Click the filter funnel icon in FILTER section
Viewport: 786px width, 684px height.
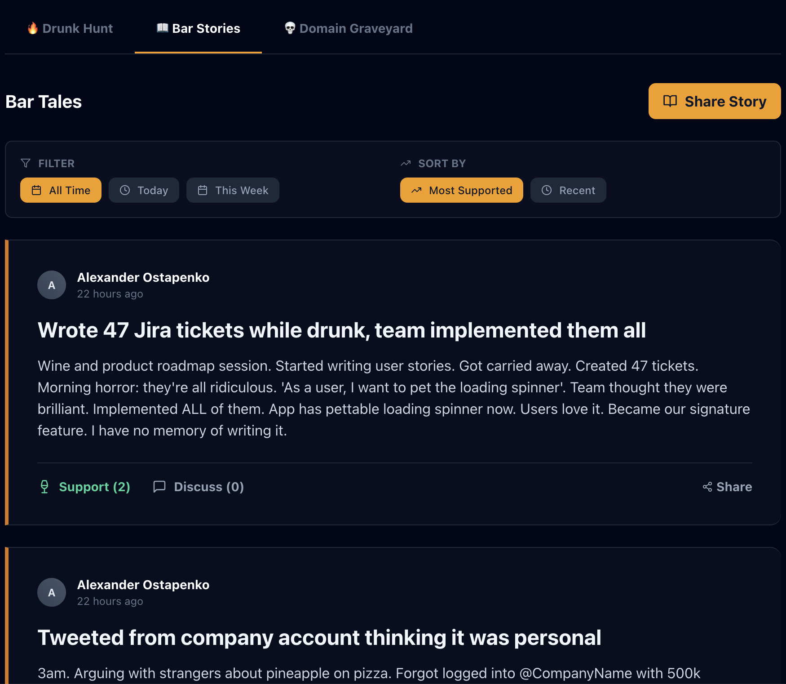point(25,163)
